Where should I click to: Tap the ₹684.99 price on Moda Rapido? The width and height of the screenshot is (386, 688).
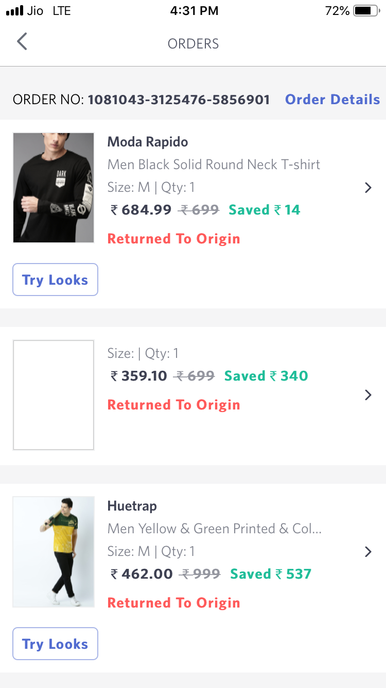pyautogui.click(x=141, y=210)
